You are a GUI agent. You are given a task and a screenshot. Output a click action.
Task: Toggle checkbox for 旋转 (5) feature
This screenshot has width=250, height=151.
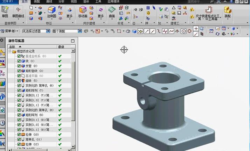point(19,80)
